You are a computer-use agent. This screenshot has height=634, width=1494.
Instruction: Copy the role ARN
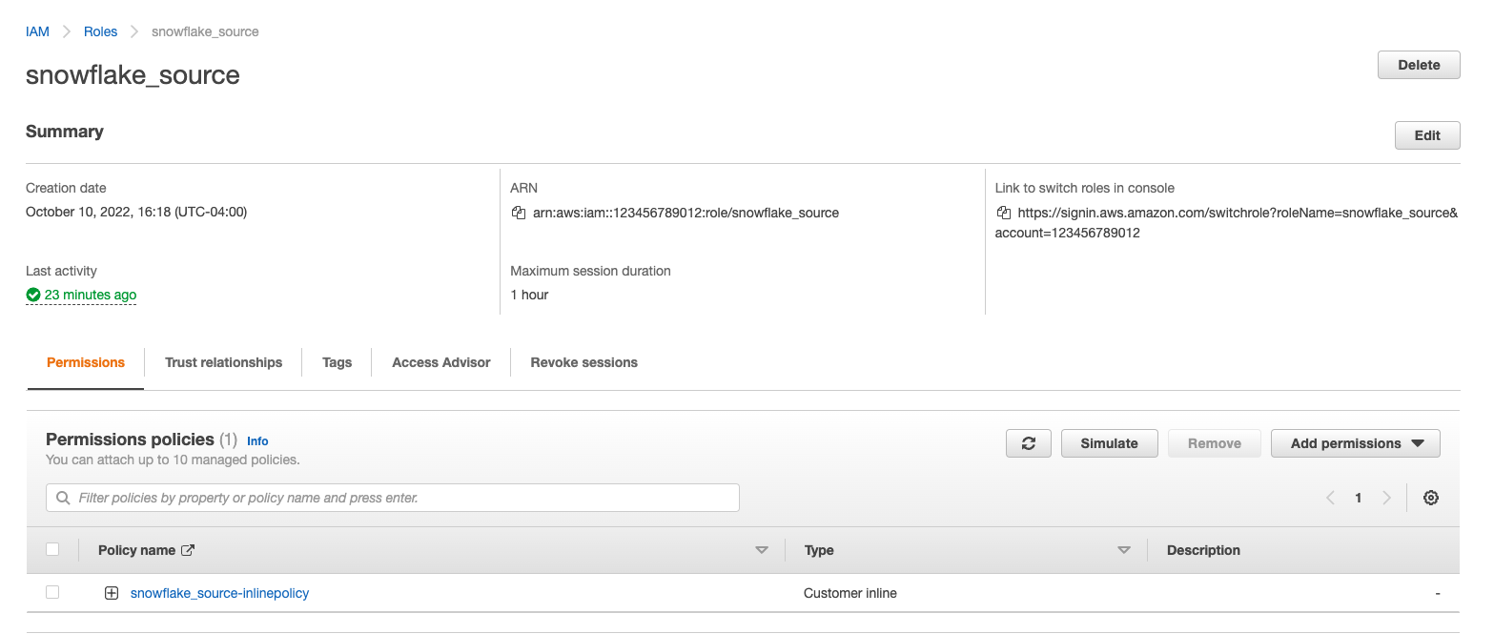518,213
